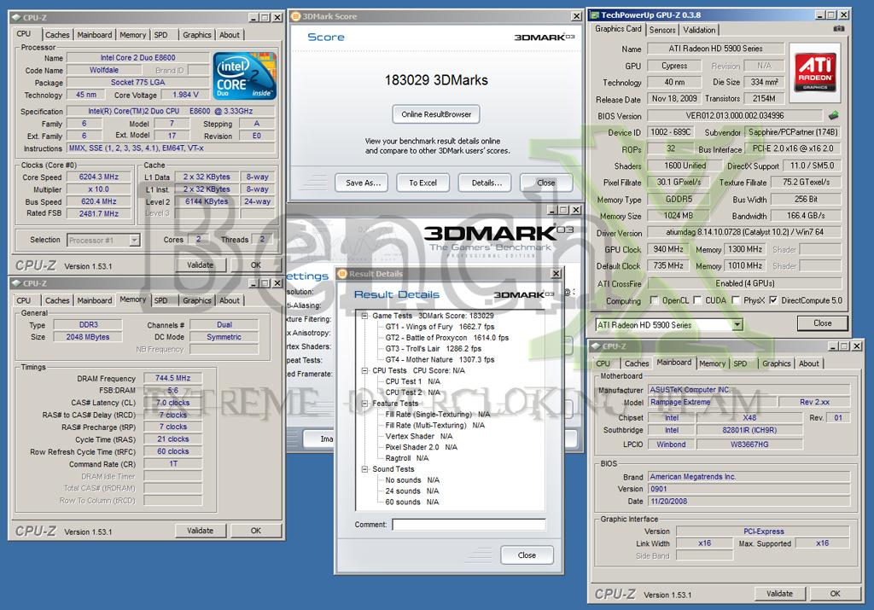The height and width of the screenshot is (610, 874).
Task: Open About tab in Mainboard CPU-Z window
Action: (809, 363)
